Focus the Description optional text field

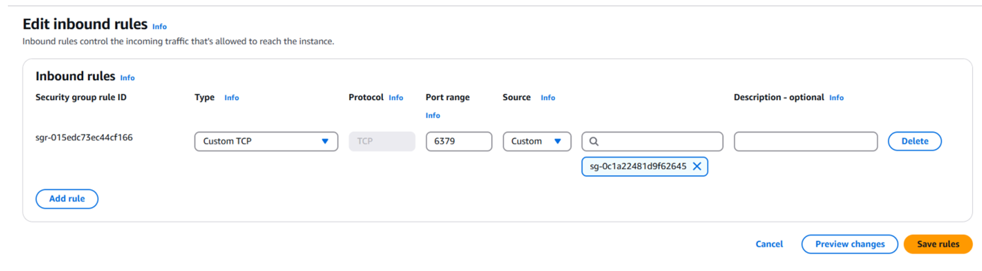(x=805, y=141)
